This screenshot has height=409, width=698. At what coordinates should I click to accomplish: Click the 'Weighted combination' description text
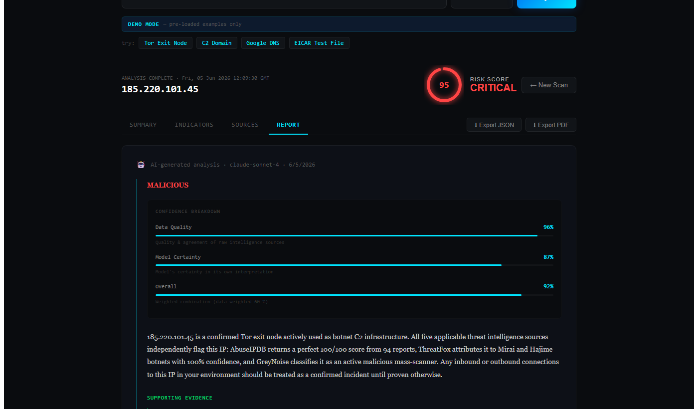point(211,302)
